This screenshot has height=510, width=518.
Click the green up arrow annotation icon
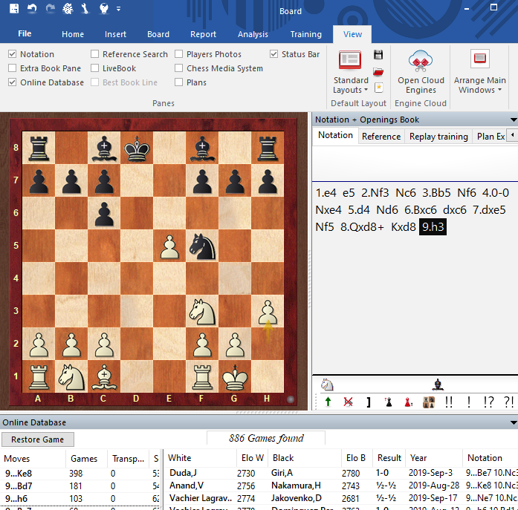point(328,402)
